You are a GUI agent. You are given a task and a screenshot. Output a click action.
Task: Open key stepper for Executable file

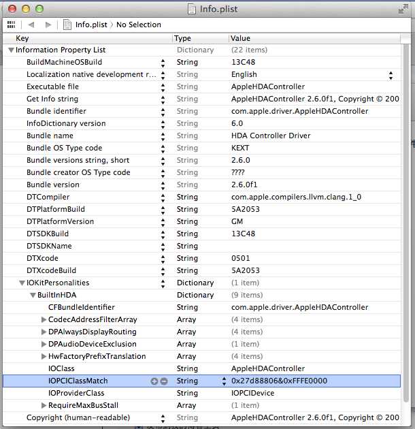[163, 88]
